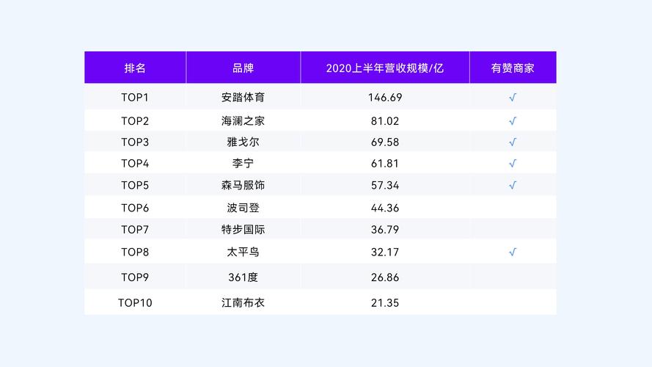Click revenue value 81.02
This screenshot has height=367, width=652.
[384, 121]
